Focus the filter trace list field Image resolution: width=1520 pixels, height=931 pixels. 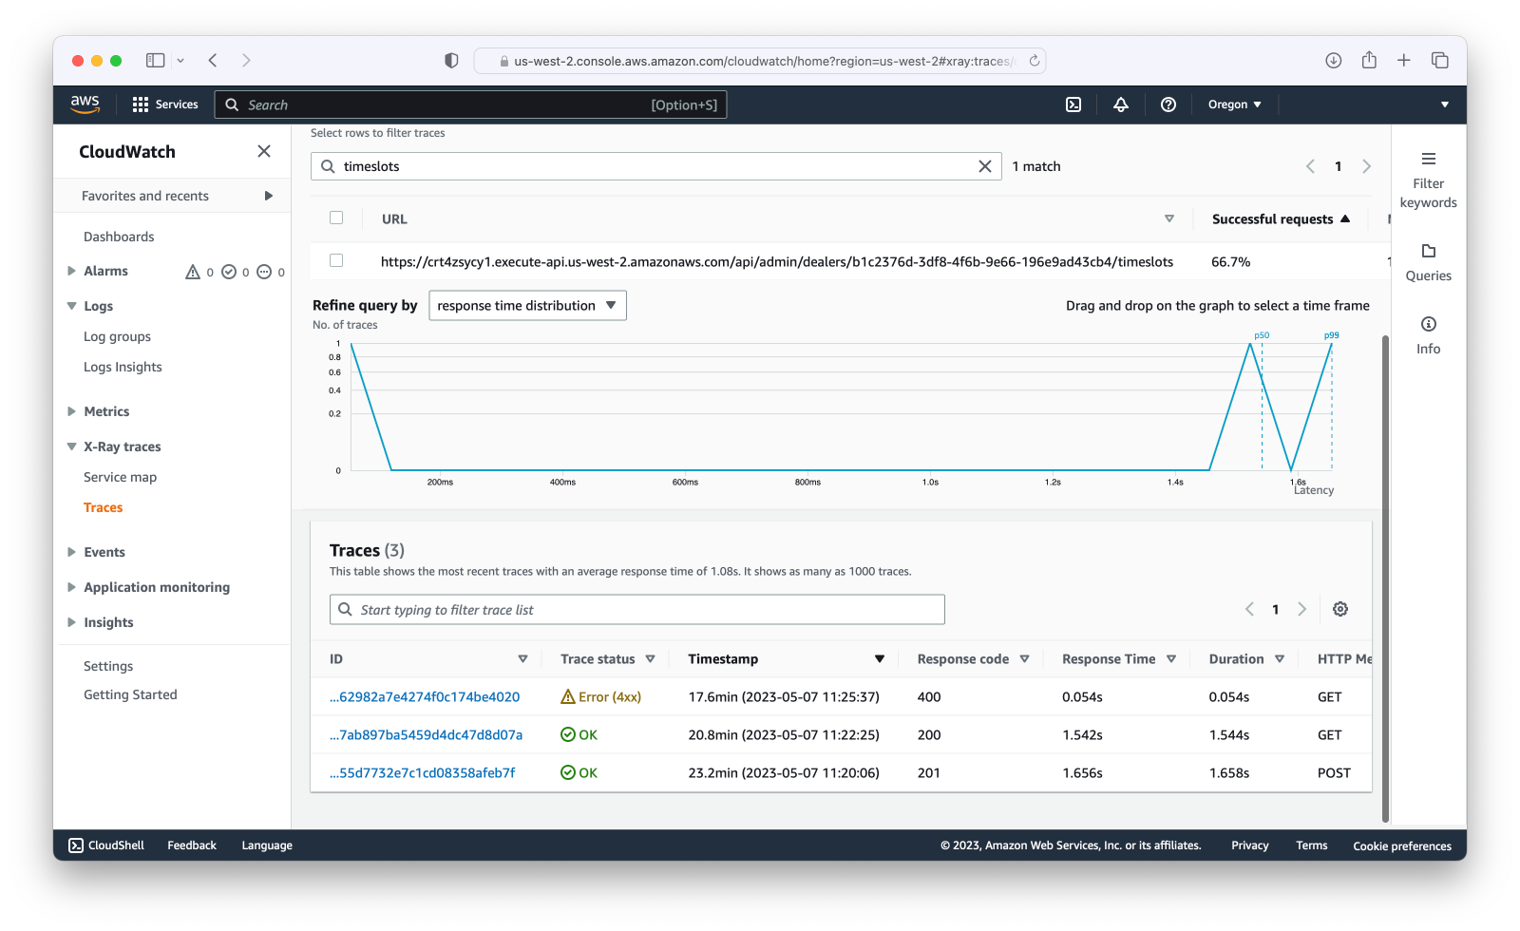[x=637, y=609]
